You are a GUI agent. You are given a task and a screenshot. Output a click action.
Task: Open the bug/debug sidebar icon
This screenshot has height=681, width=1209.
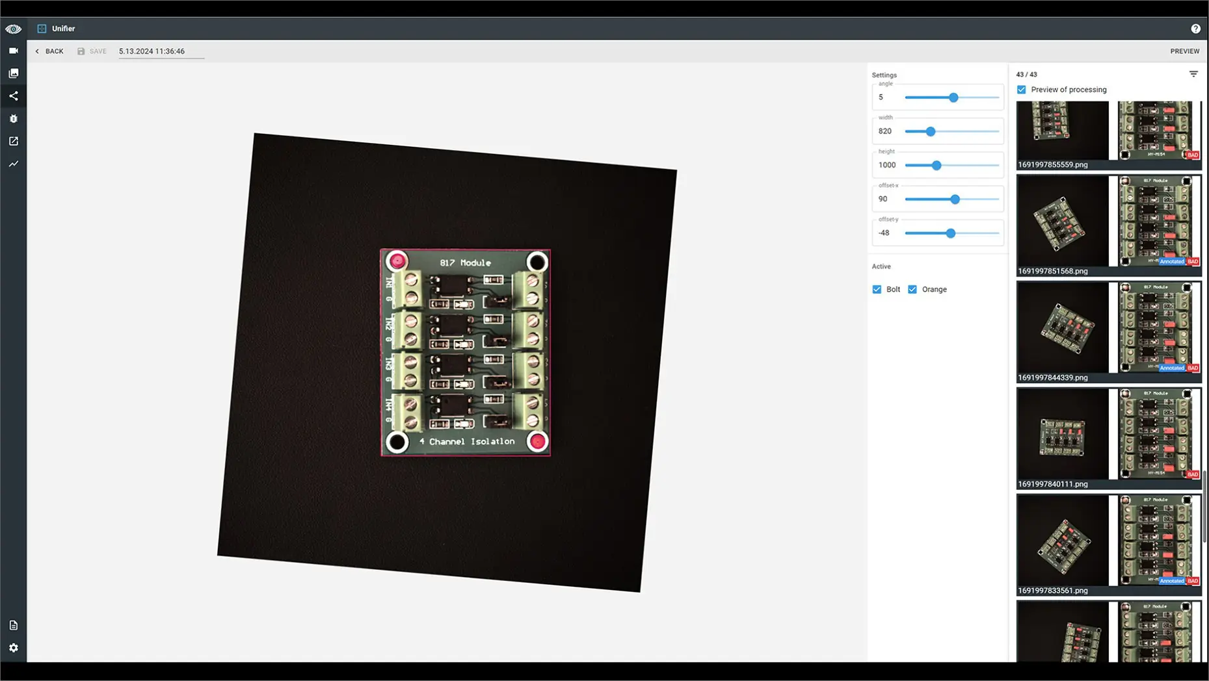click(13, 119)
